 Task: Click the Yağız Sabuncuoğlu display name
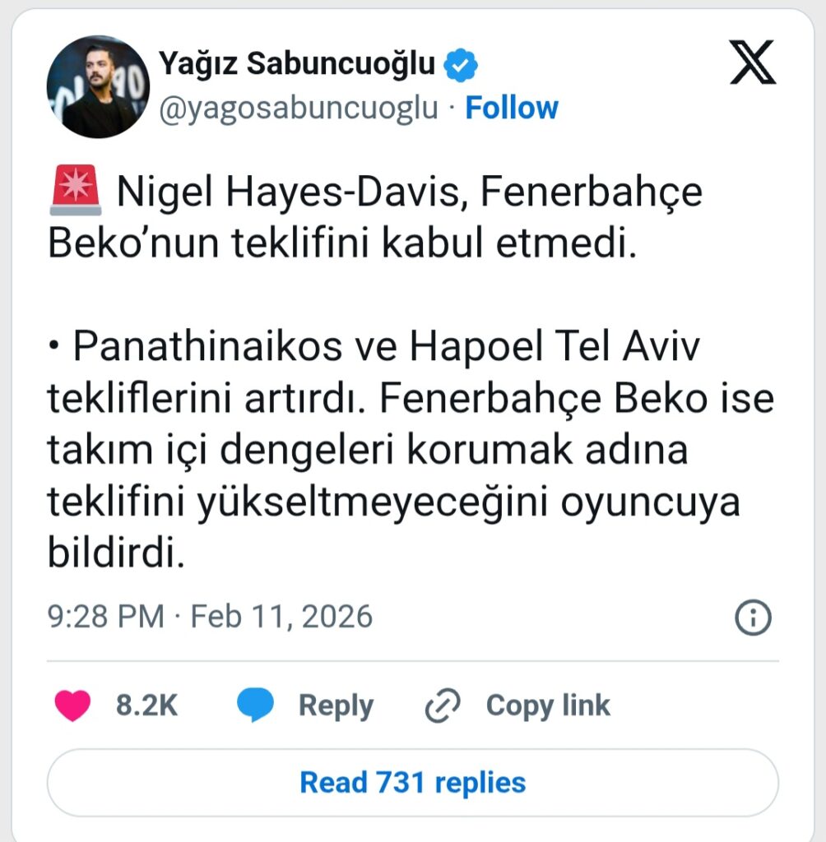pos(296,62)
